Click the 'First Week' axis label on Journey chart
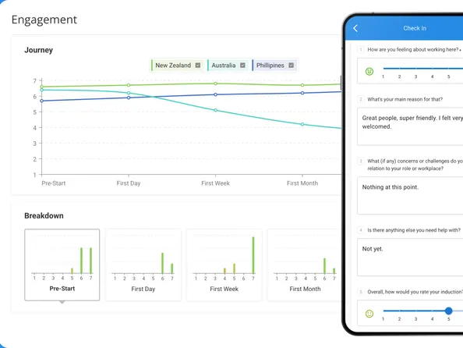The width and height of the screenshot is (463, 348). point(216,183)
